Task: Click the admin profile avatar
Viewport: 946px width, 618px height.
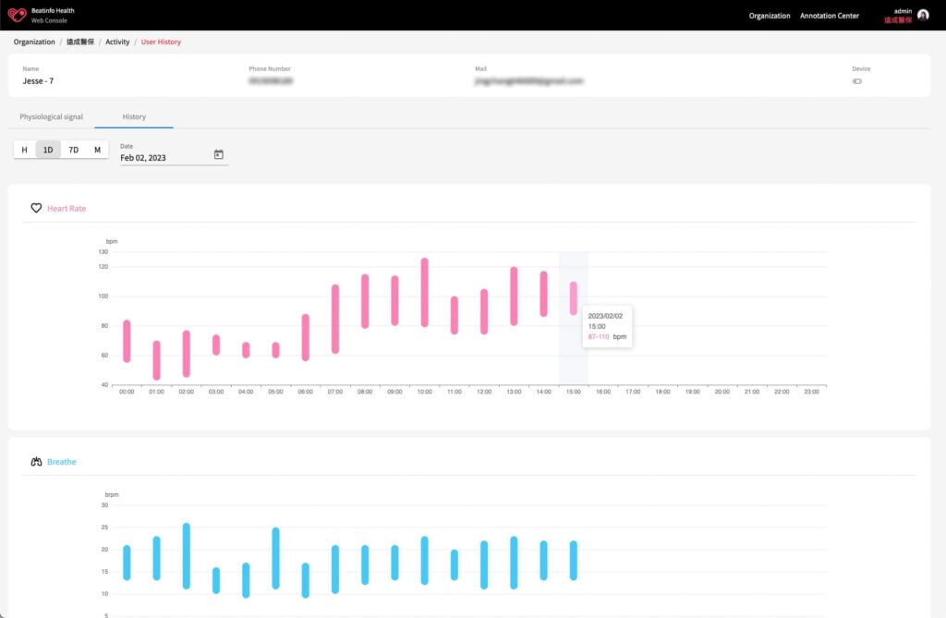Action: (924, 14)
